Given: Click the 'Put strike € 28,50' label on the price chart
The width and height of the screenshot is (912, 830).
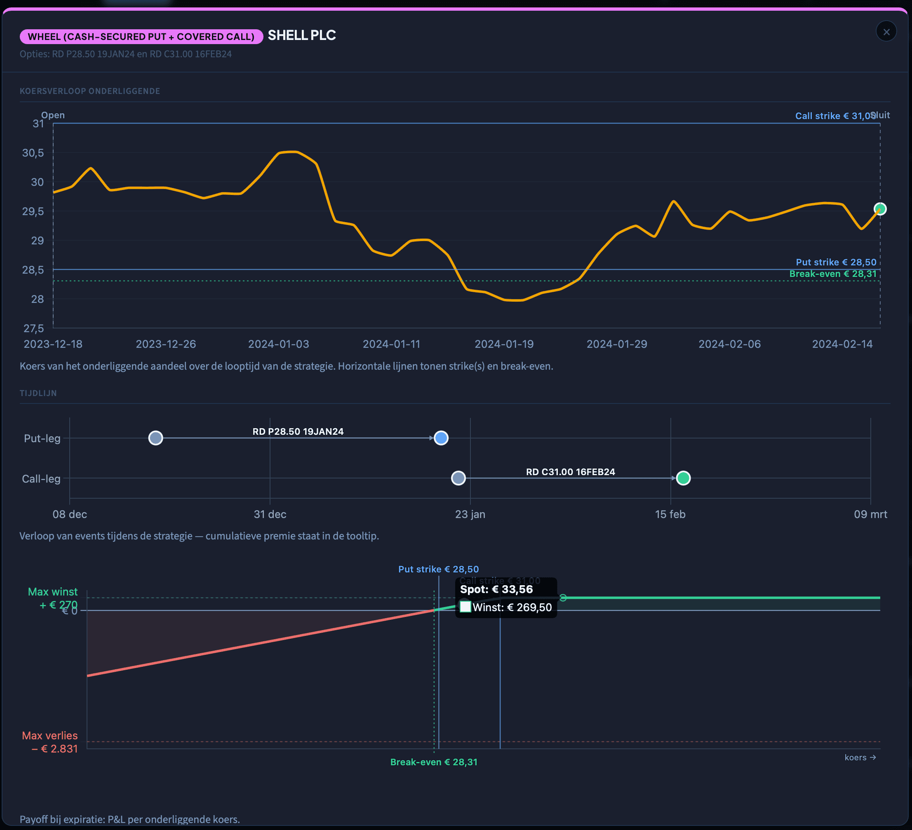Looking at the screenshot, I should click(x=836, y=262).
